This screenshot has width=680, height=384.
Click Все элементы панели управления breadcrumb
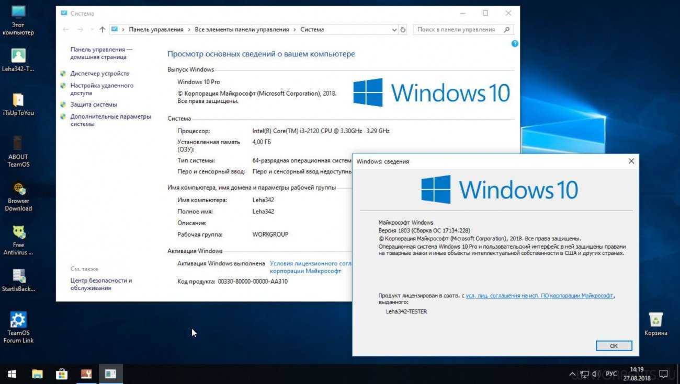tap(242, 30)
